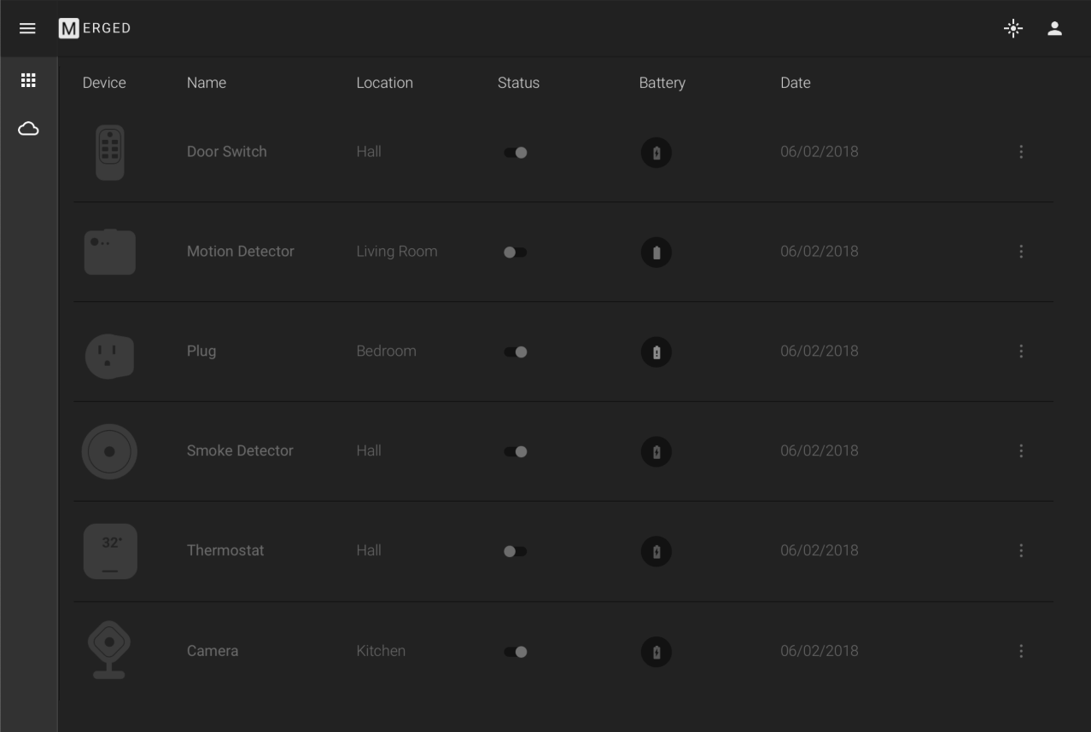Open the user account profile icon
This screenshot has width=1091, height=732.
1054,28
